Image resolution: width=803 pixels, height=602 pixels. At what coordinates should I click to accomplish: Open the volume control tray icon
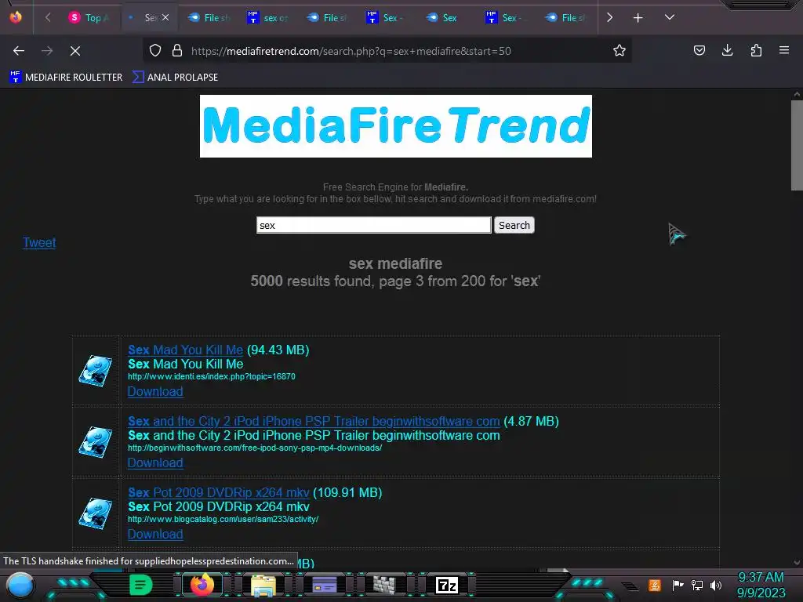[716, 585]
